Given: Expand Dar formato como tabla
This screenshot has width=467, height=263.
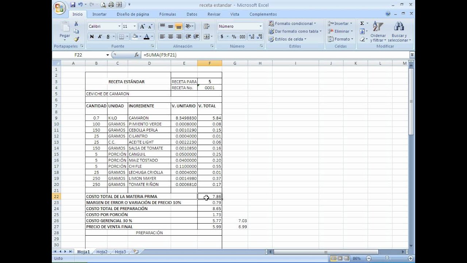Looking at the screenshot, I should tap(295, 31).
